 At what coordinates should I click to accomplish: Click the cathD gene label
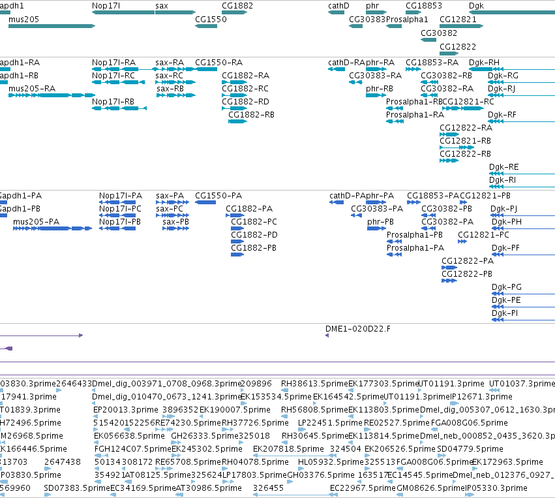(338, 6)
